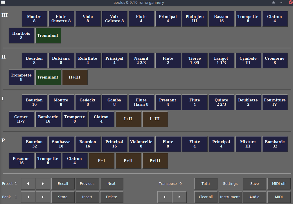
Task: Engage the II+III coupler
Action: point(75,77)
